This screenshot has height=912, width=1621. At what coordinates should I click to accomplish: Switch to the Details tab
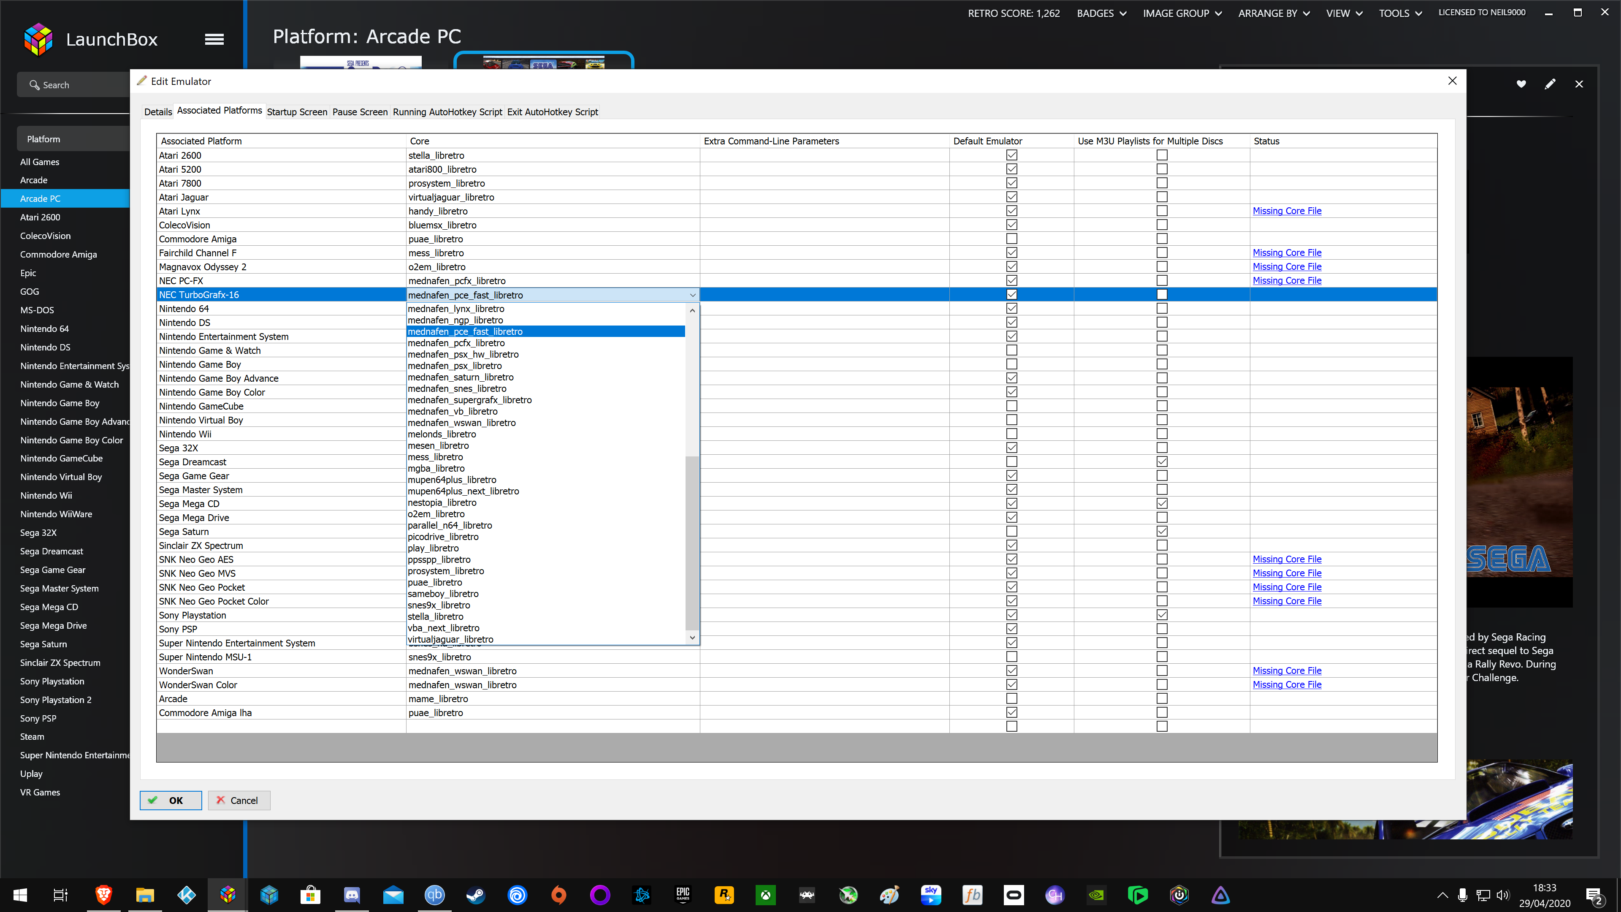[x=158, y=112]
